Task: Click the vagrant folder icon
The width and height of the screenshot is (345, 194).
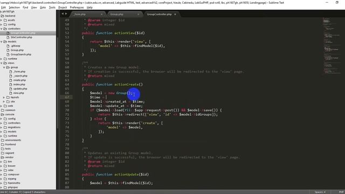Action: pos(3,153)
